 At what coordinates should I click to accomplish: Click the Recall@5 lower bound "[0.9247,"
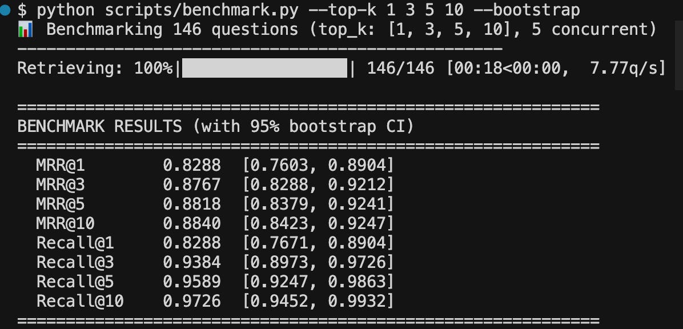click(x=280, y=282)
